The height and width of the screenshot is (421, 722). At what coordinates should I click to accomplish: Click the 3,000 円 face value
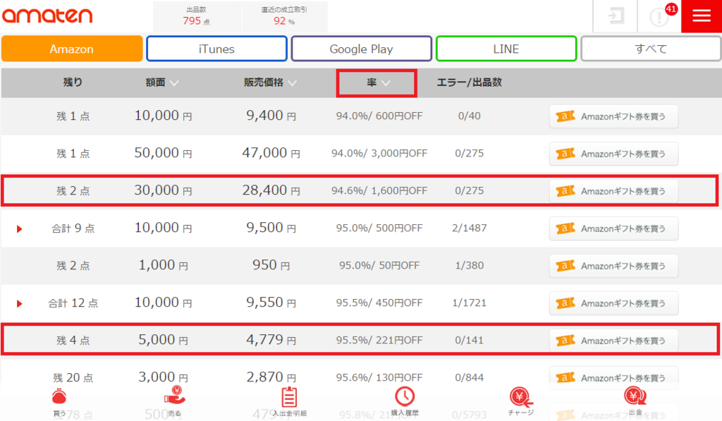(x=163, y=377)
